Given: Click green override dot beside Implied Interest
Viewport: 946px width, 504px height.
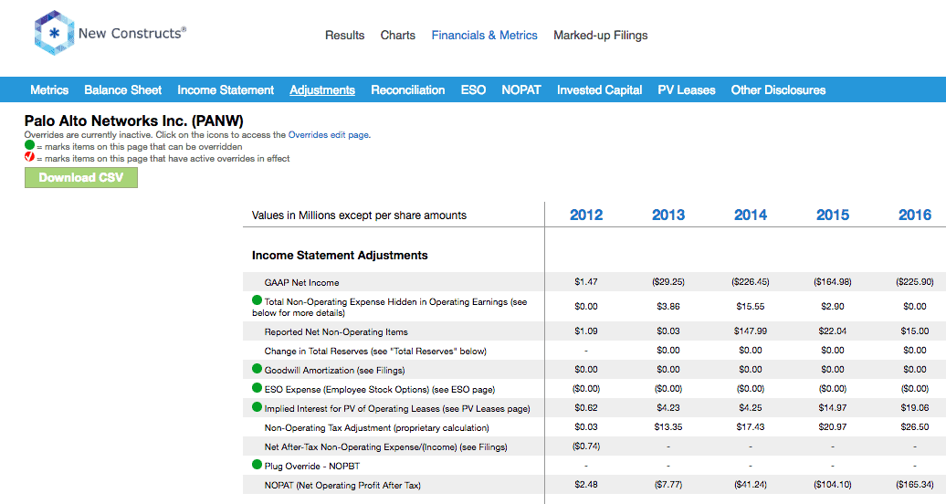Looking at the screenshot, I should point(257,407).
